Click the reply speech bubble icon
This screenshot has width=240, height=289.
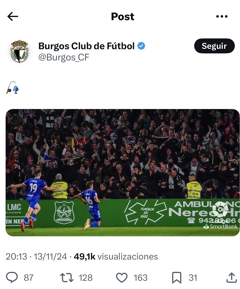12,277
